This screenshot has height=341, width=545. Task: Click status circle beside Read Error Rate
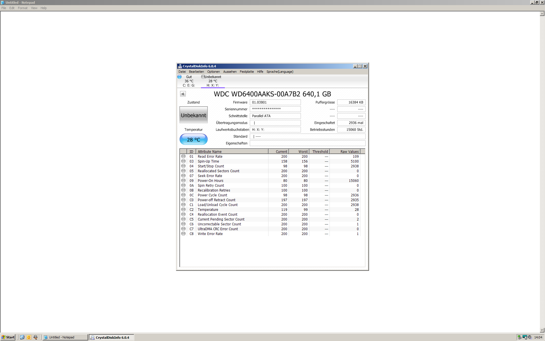[183, 156]
